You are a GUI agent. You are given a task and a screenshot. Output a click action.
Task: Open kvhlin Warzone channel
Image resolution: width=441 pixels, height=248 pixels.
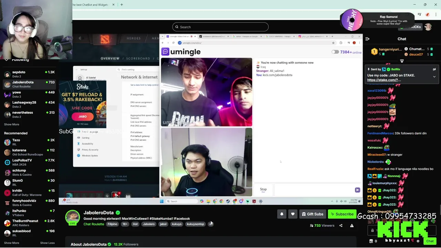[29, 193]
